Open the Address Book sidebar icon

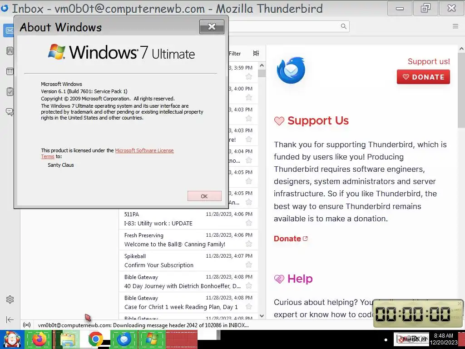click(10, 51)
